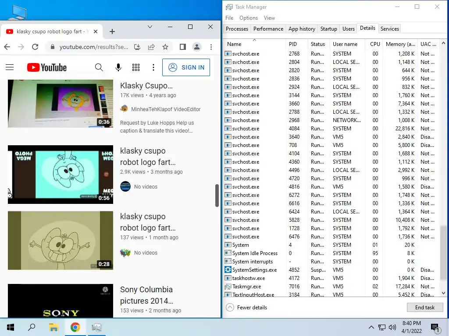Screen dimensions: 449x336
Task: Open File Explorer from taskbar
Action: coord(53,327)
